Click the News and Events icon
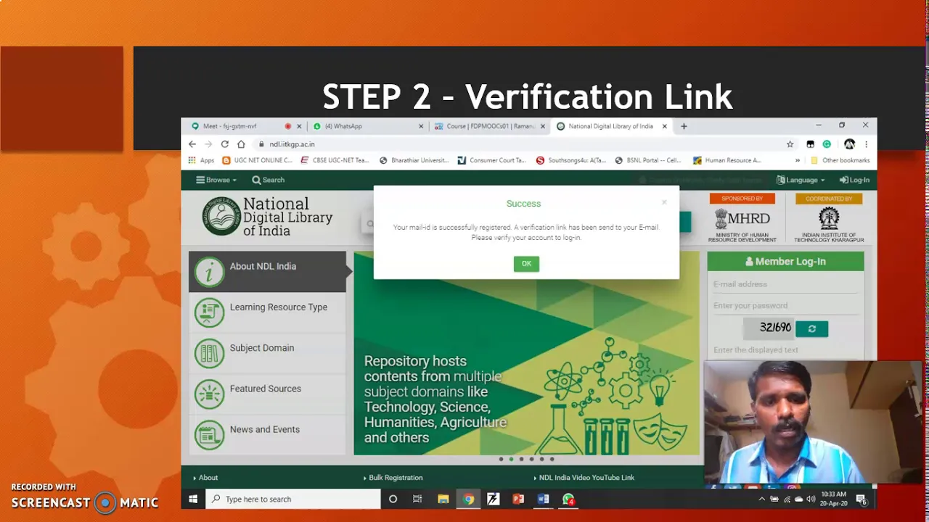Screen dimensions: 929x522 tap(209, 434)
